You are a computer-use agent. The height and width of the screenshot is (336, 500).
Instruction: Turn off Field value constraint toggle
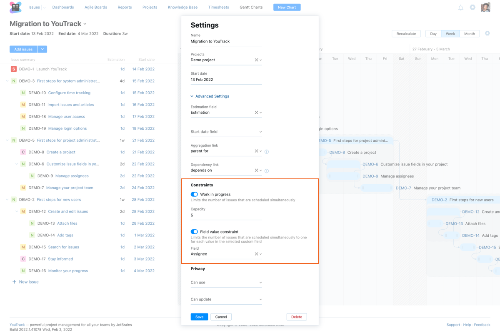click(x=194, y=232)
